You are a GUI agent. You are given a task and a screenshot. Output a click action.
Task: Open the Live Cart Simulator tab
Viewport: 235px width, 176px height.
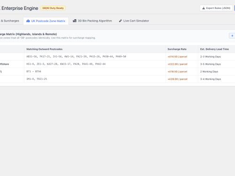point(134,21)
